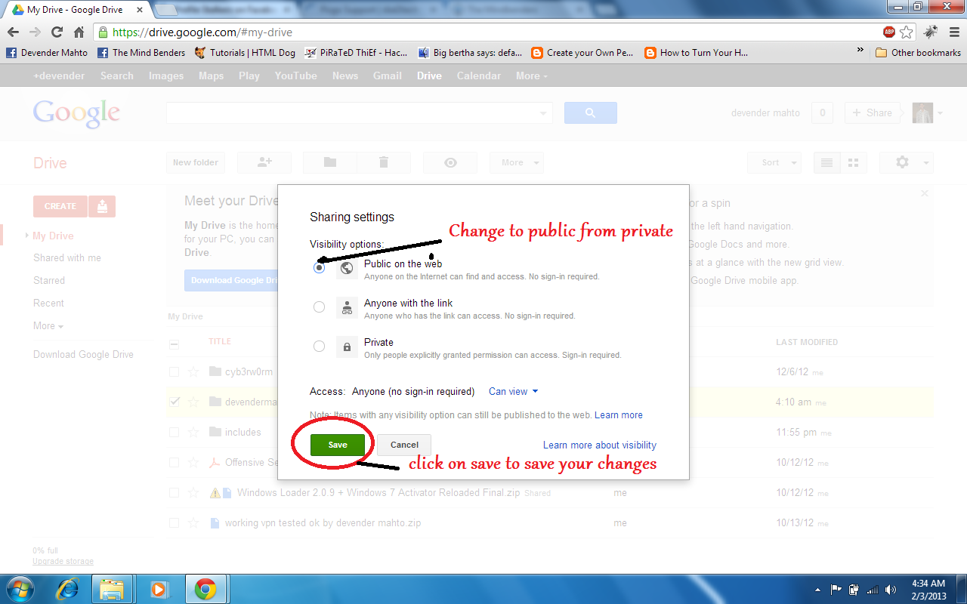Star the includes folder
Viewport: 967px width, 604px height.
coord(193,432)
